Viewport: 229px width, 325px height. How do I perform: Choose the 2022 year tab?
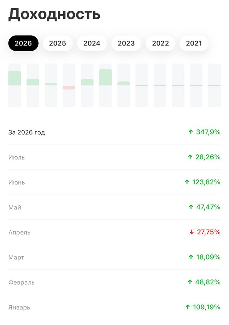[x=160, y=43]
